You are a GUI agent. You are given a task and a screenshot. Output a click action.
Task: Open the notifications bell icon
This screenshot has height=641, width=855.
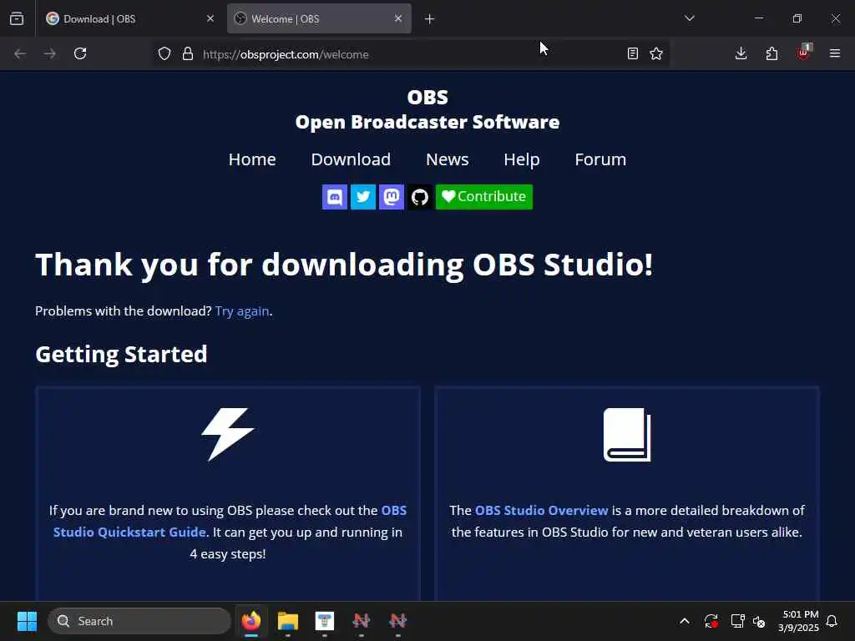pos(832,621)
